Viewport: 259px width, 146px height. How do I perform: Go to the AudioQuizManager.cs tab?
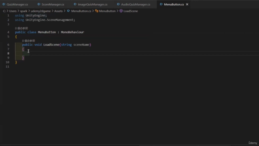pos(136,4)
